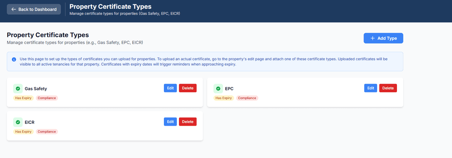Click the green check icon beside Gas Safety
Screen dimensions: 452x158
tap(18, 89)
